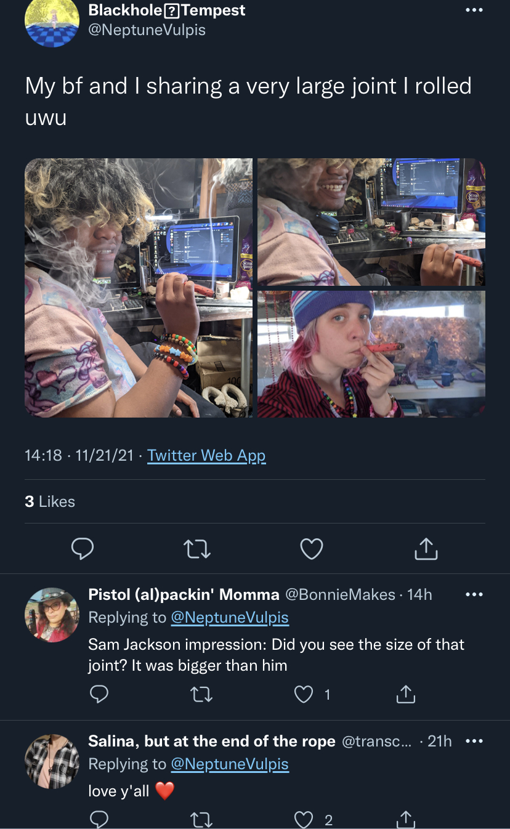Open the Twitter Web App link
Viewport: 510px width, 829px height.
tap(206, 456)
